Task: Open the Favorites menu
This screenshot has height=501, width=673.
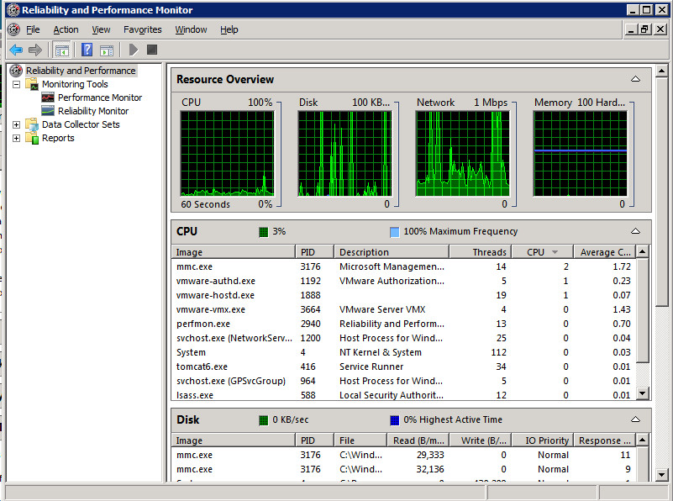Action: (x=142, y=29)
